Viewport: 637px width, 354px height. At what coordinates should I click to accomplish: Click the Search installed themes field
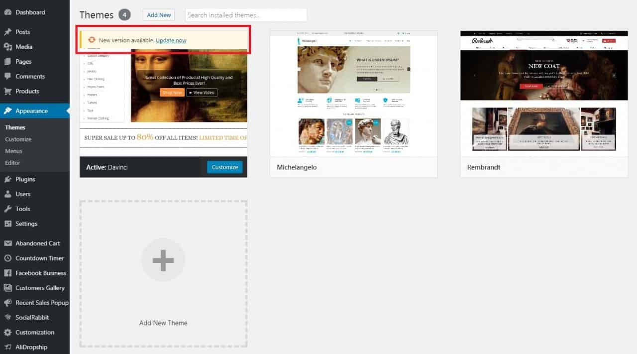coord(246,15)
